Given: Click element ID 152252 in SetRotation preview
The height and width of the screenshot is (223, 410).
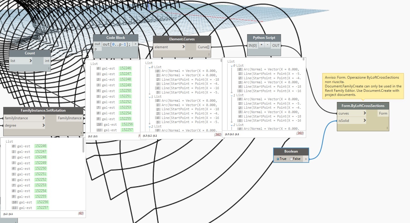Looking at the screenshot, I should click(x=40, y=180).
